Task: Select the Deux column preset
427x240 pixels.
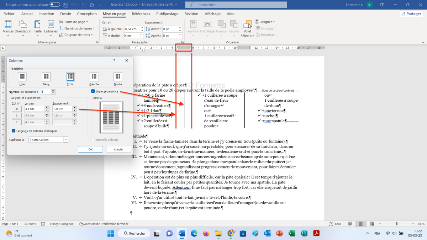Action: (x=46, y=77)
